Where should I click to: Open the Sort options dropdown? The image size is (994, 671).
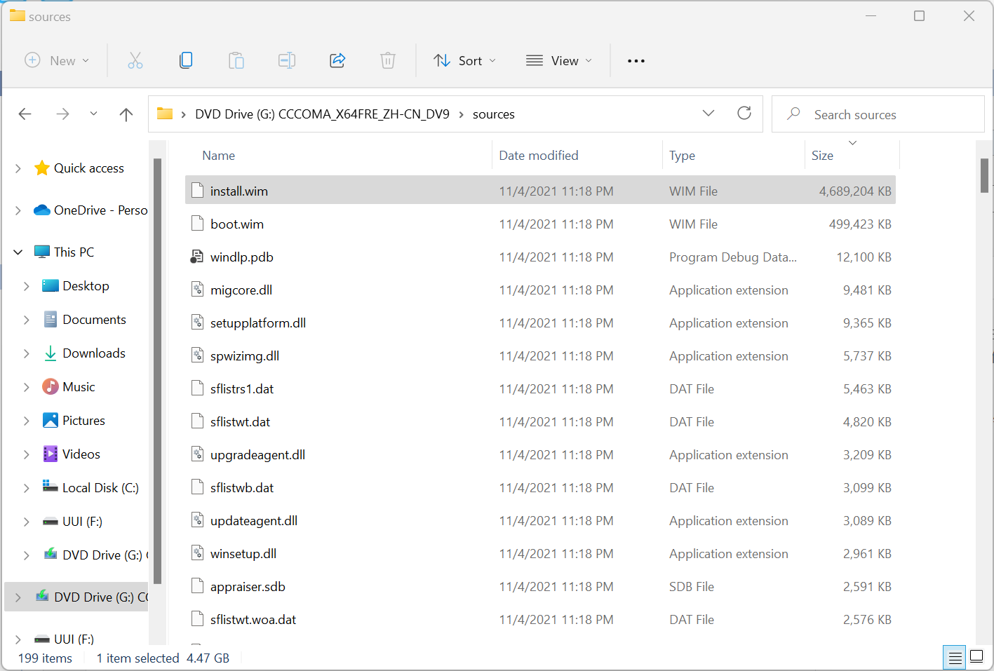pyautogui.click(x=464, y=61)
